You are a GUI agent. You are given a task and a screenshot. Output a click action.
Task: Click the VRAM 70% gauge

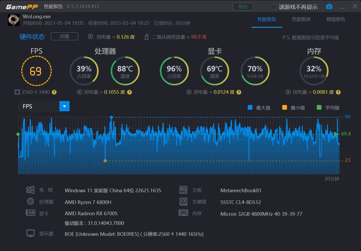(x=255, y=71)
